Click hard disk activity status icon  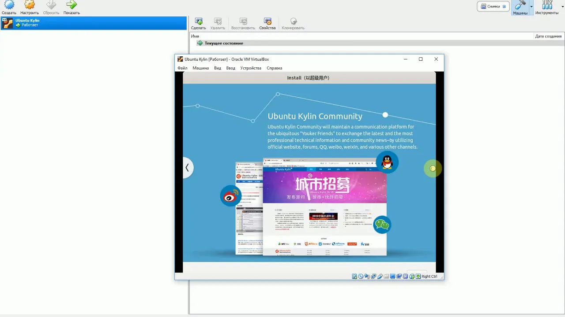(x=354, y=276)
